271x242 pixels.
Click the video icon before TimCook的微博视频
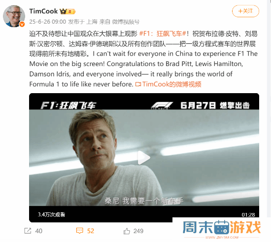[138, 84]
